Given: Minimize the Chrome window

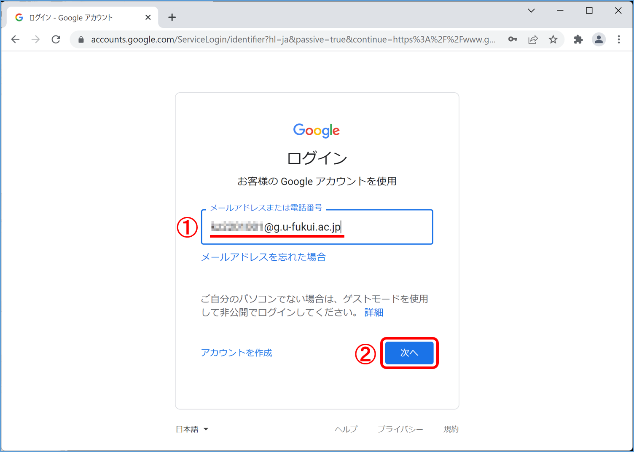Looking at the screenshot, I should pyautogui.click(x=560, y=11).
